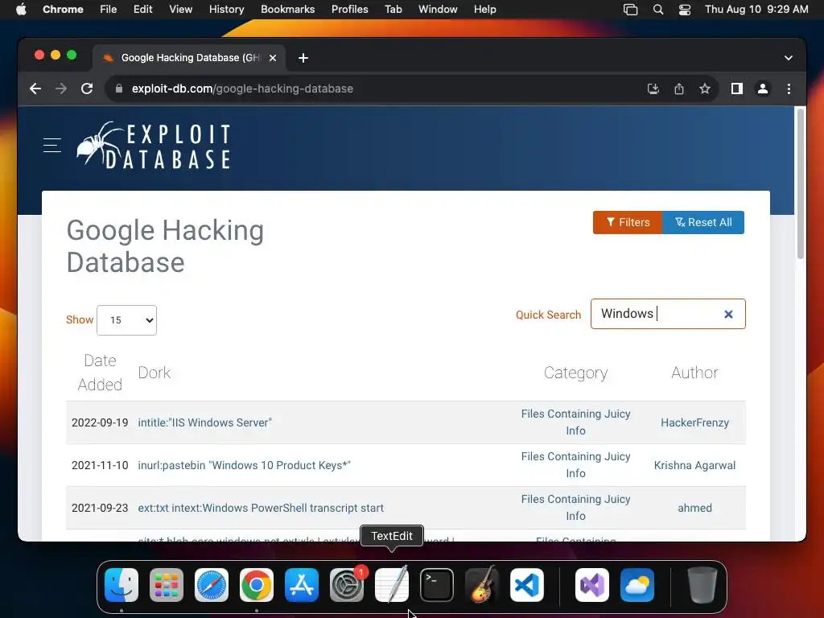Click the Author column header
The height and width of the screenshot is (618, 824).
pyautogui.click(x=694, y=373)
